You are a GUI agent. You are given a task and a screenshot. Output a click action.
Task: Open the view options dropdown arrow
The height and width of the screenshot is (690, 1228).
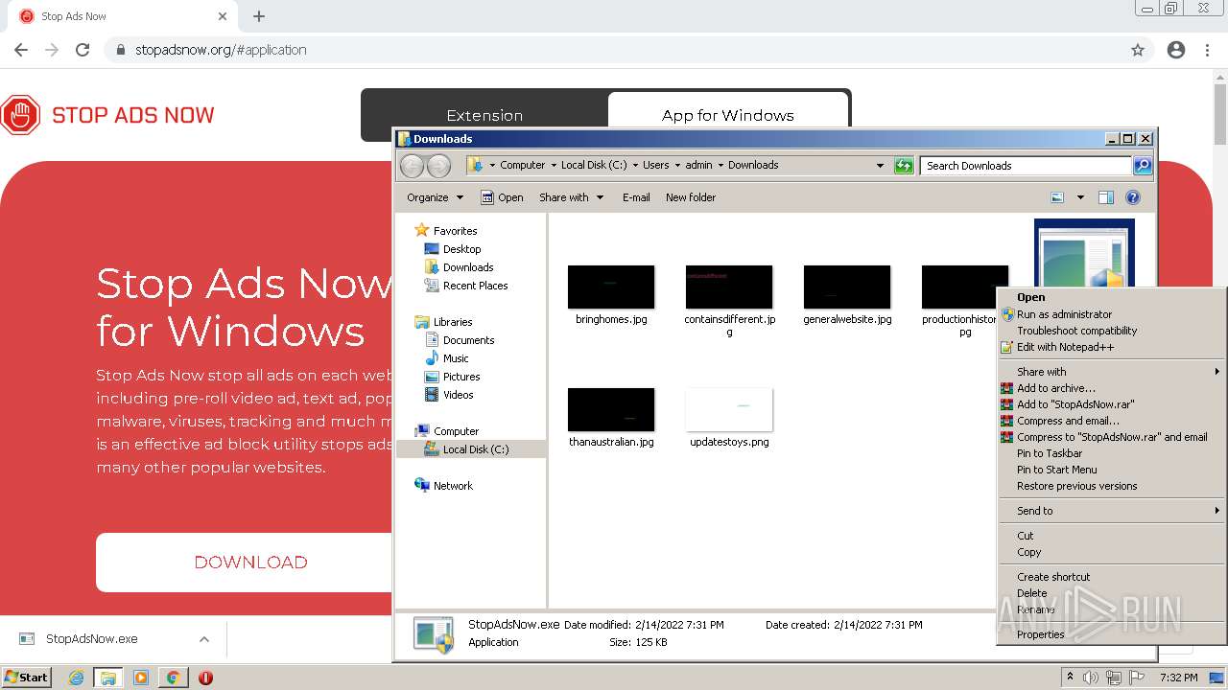pos(1080,197)
